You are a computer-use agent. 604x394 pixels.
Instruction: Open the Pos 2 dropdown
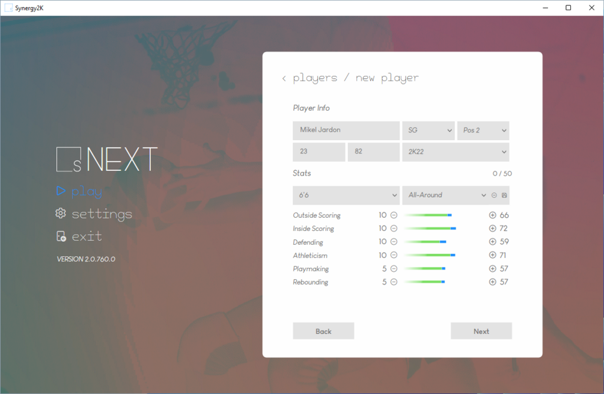click(x=483, y=131)
